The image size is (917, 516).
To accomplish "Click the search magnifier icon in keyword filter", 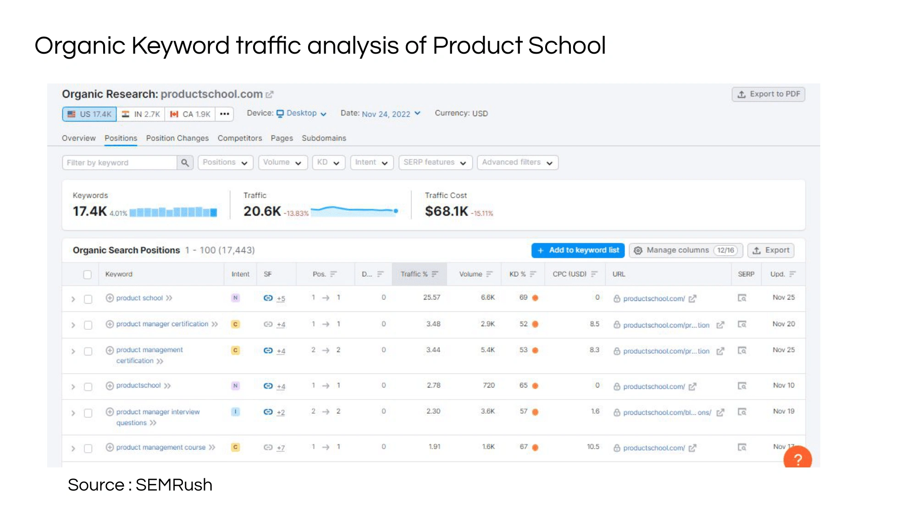I will (185, 162).
